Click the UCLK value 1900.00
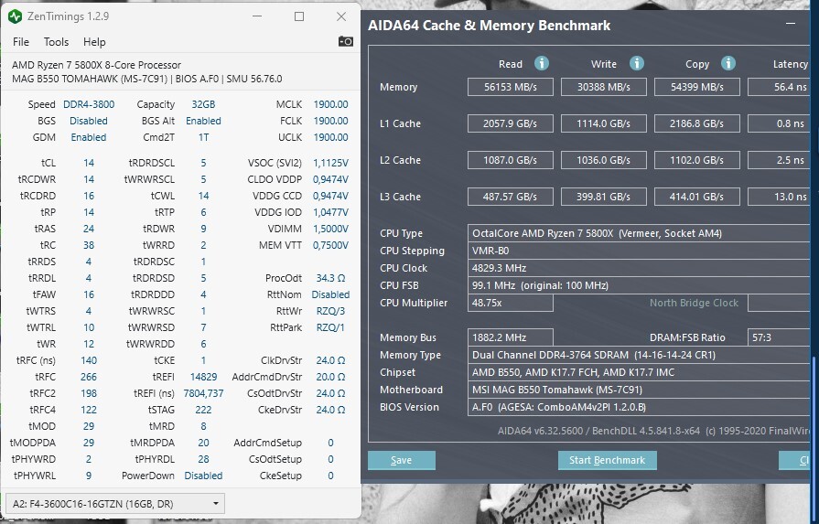The height and width of the screenshot is (524, 819). point(330,137)
